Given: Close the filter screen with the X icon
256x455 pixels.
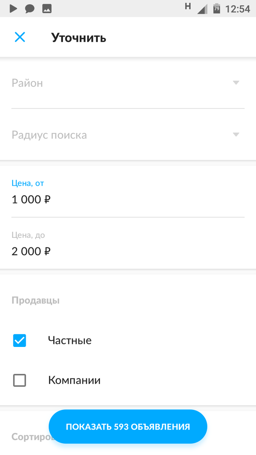Looking at the screenshot, I should click(x=20, y=37).
